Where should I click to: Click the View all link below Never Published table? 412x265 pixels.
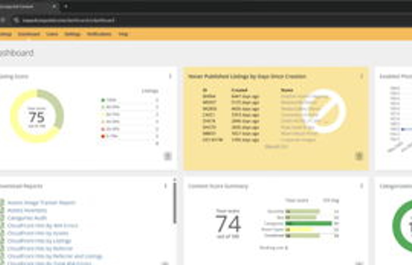point(277,146)
